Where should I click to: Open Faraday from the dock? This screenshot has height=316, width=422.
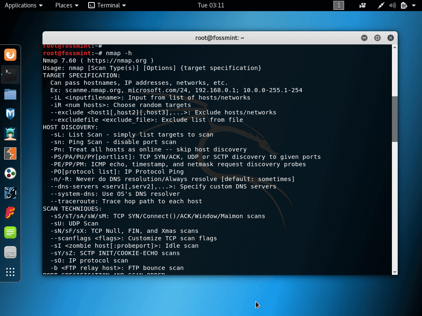click(x=11, y=213)
